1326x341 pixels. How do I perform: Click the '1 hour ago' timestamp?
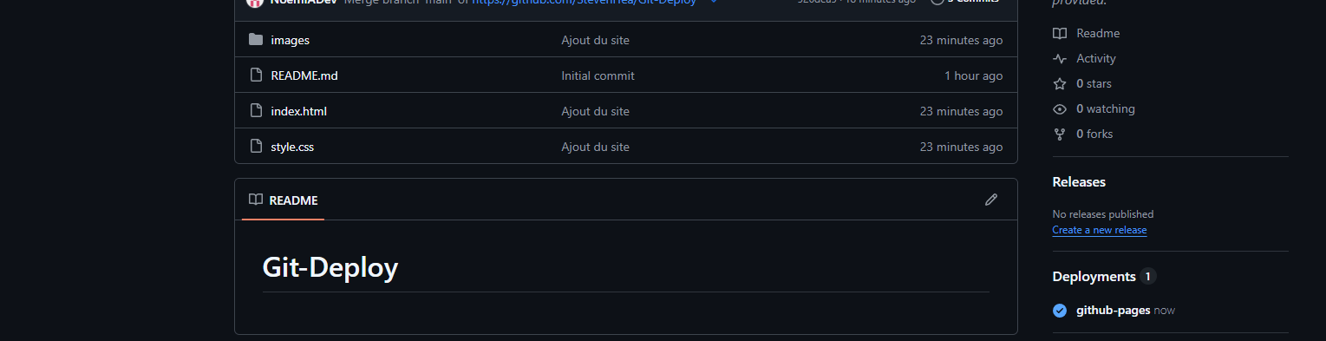tap(973, 75)
